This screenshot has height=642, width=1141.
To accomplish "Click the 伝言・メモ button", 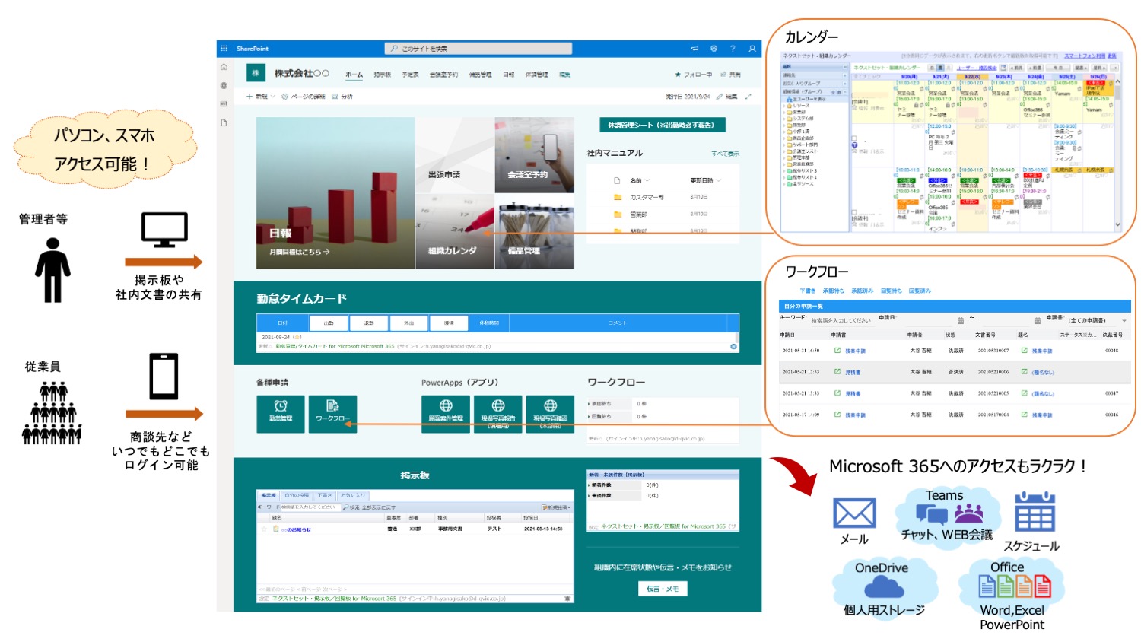I will (x=662, y=589).
